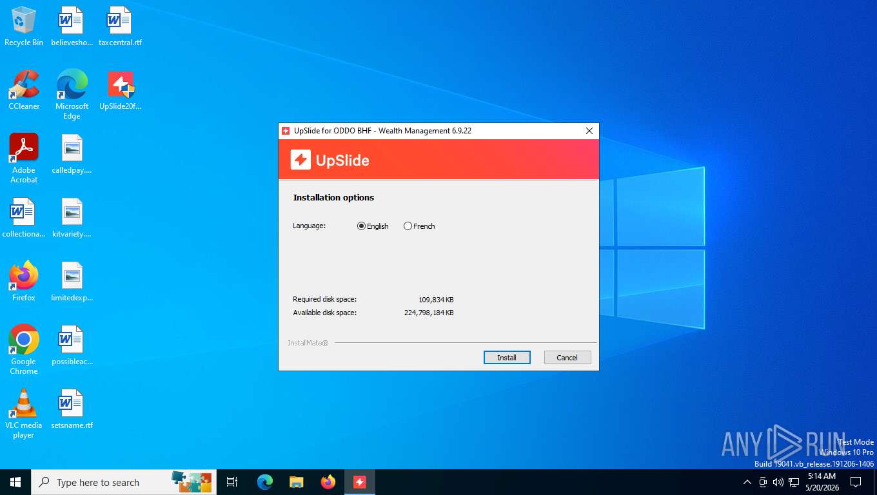Open the network status tray icon
The height and width of the screenshot is (495, 877).
(794, 482)
